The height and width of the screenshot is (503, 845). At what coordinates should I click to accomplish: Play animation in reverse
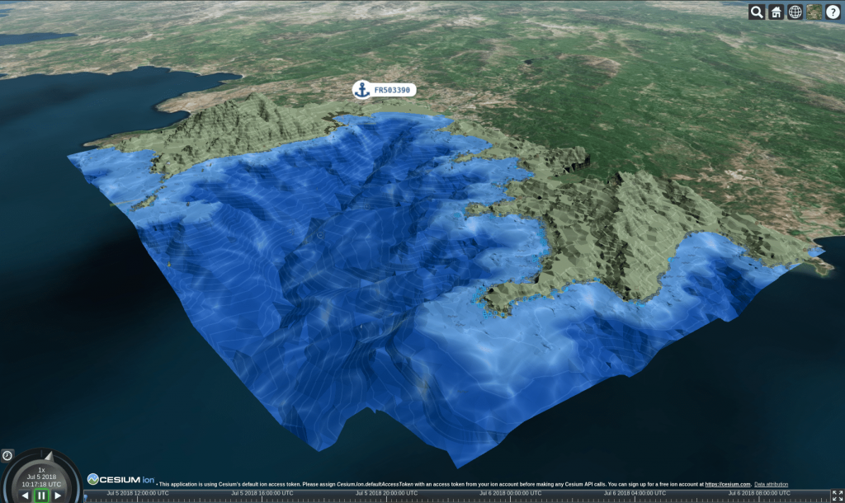pos(25,496)
